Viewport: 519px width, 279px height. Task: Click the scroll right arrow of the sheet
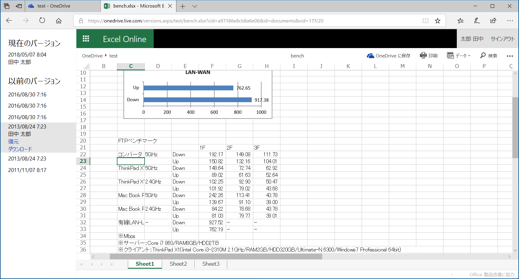point(509,257)
